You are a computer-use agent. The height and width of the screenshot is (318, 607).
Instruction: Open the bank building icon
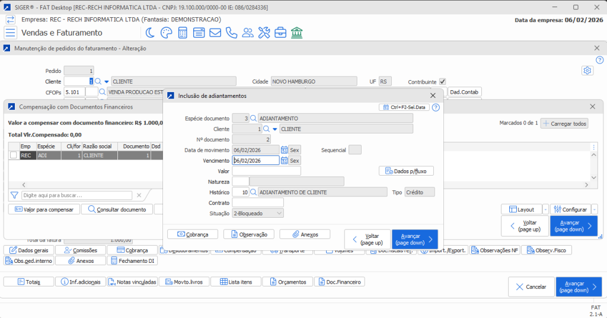(x=296, y=33)
